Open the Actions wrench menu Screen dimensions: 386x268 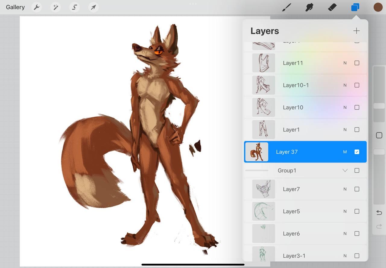(x=36, y=7)
